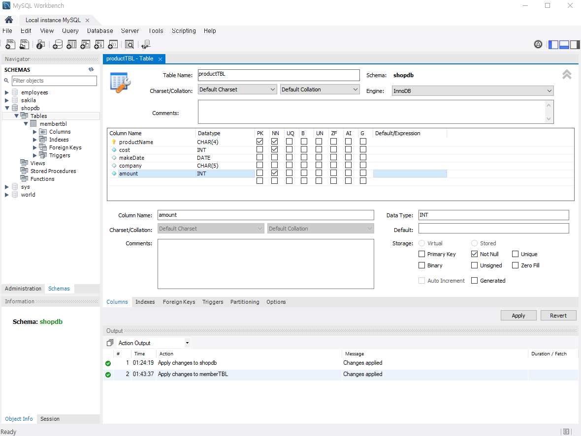The image size is (581, 436).
Task: Enable UQ checkbox for company row
Action: pyautogui.click(x=290, y=165)
